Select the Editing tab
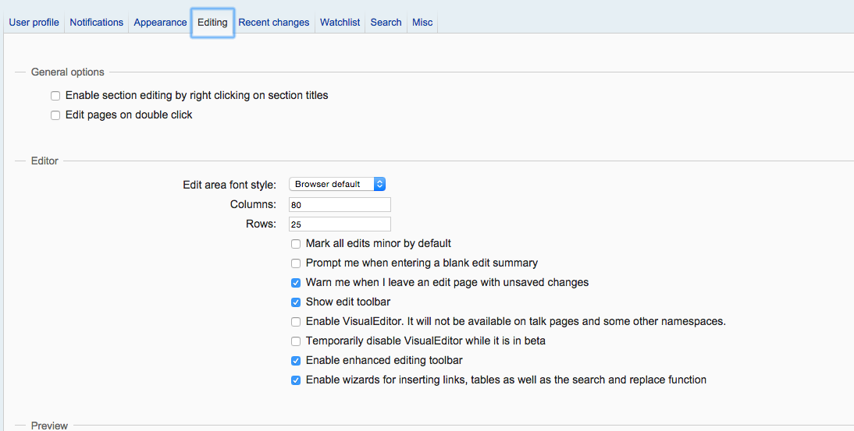Viewport: 854px width, 431px height. click(212, 23)
